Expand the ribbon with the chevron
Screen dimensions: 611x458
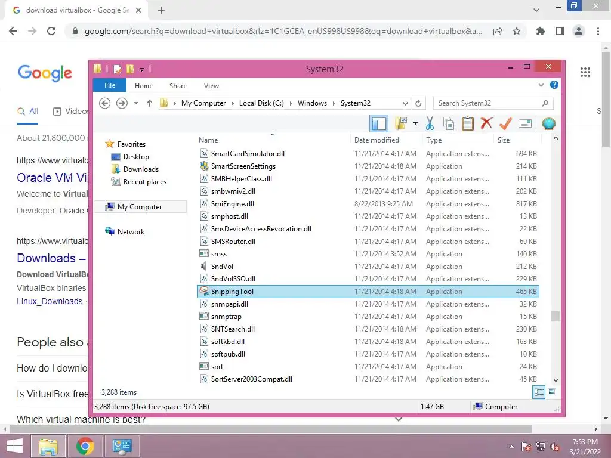click(x=541, y=85)
